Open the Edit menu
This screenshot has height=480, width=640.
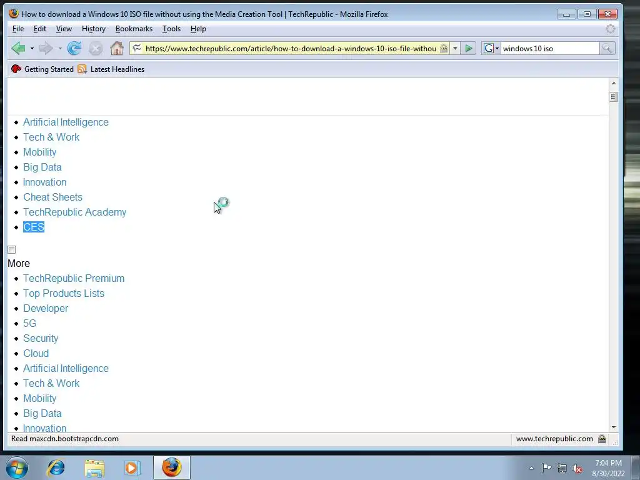[x=39, y=29]
